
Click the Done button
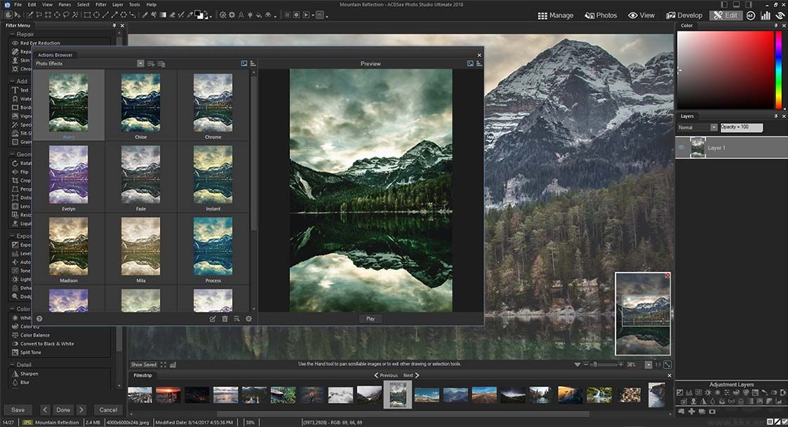[x=63, y=409]
